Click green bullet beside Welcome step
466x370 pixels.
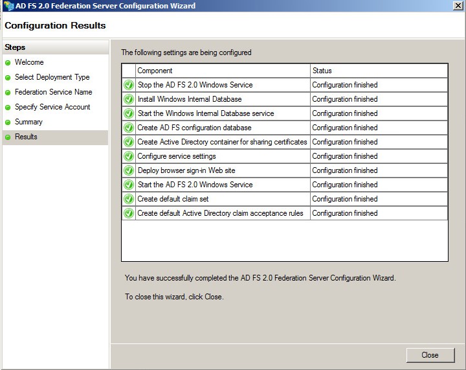tap(8, 63)
